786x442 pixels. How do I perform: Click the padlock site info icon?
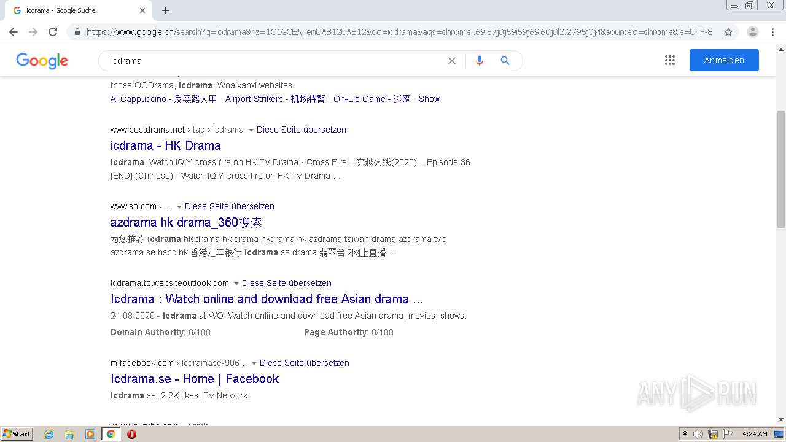point(77,32)
